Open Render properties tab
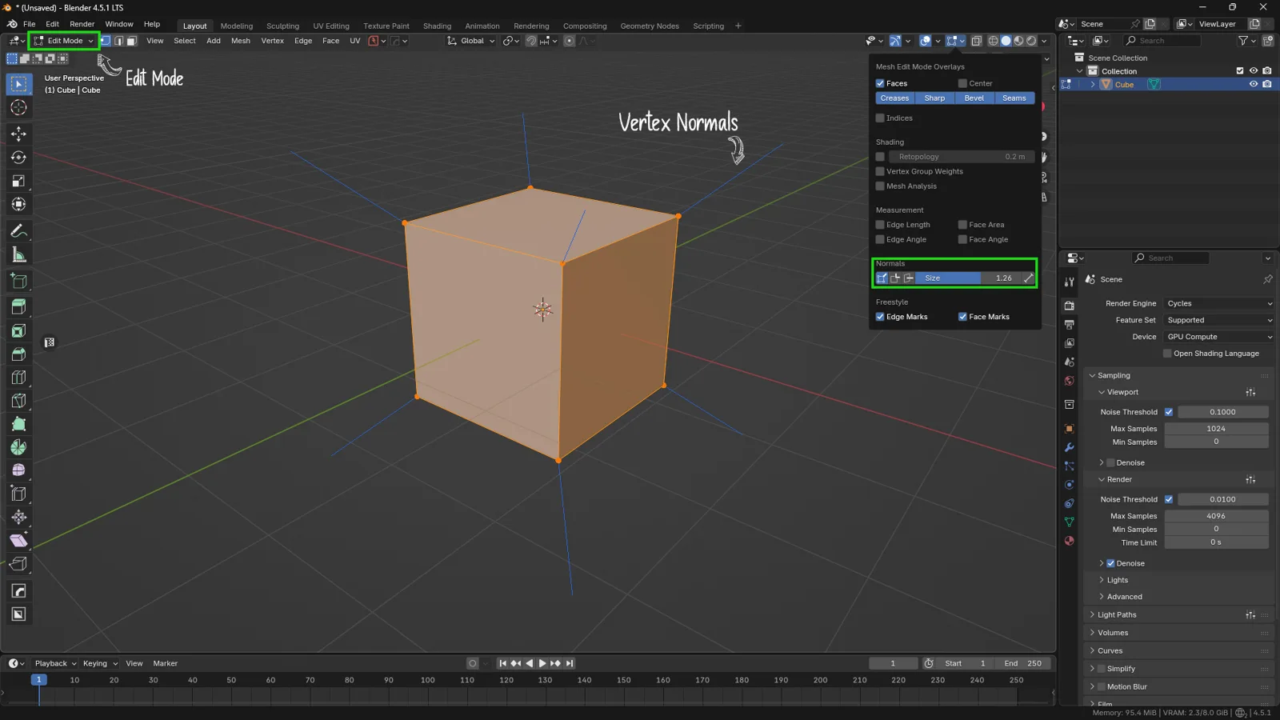 (1070, 306)
